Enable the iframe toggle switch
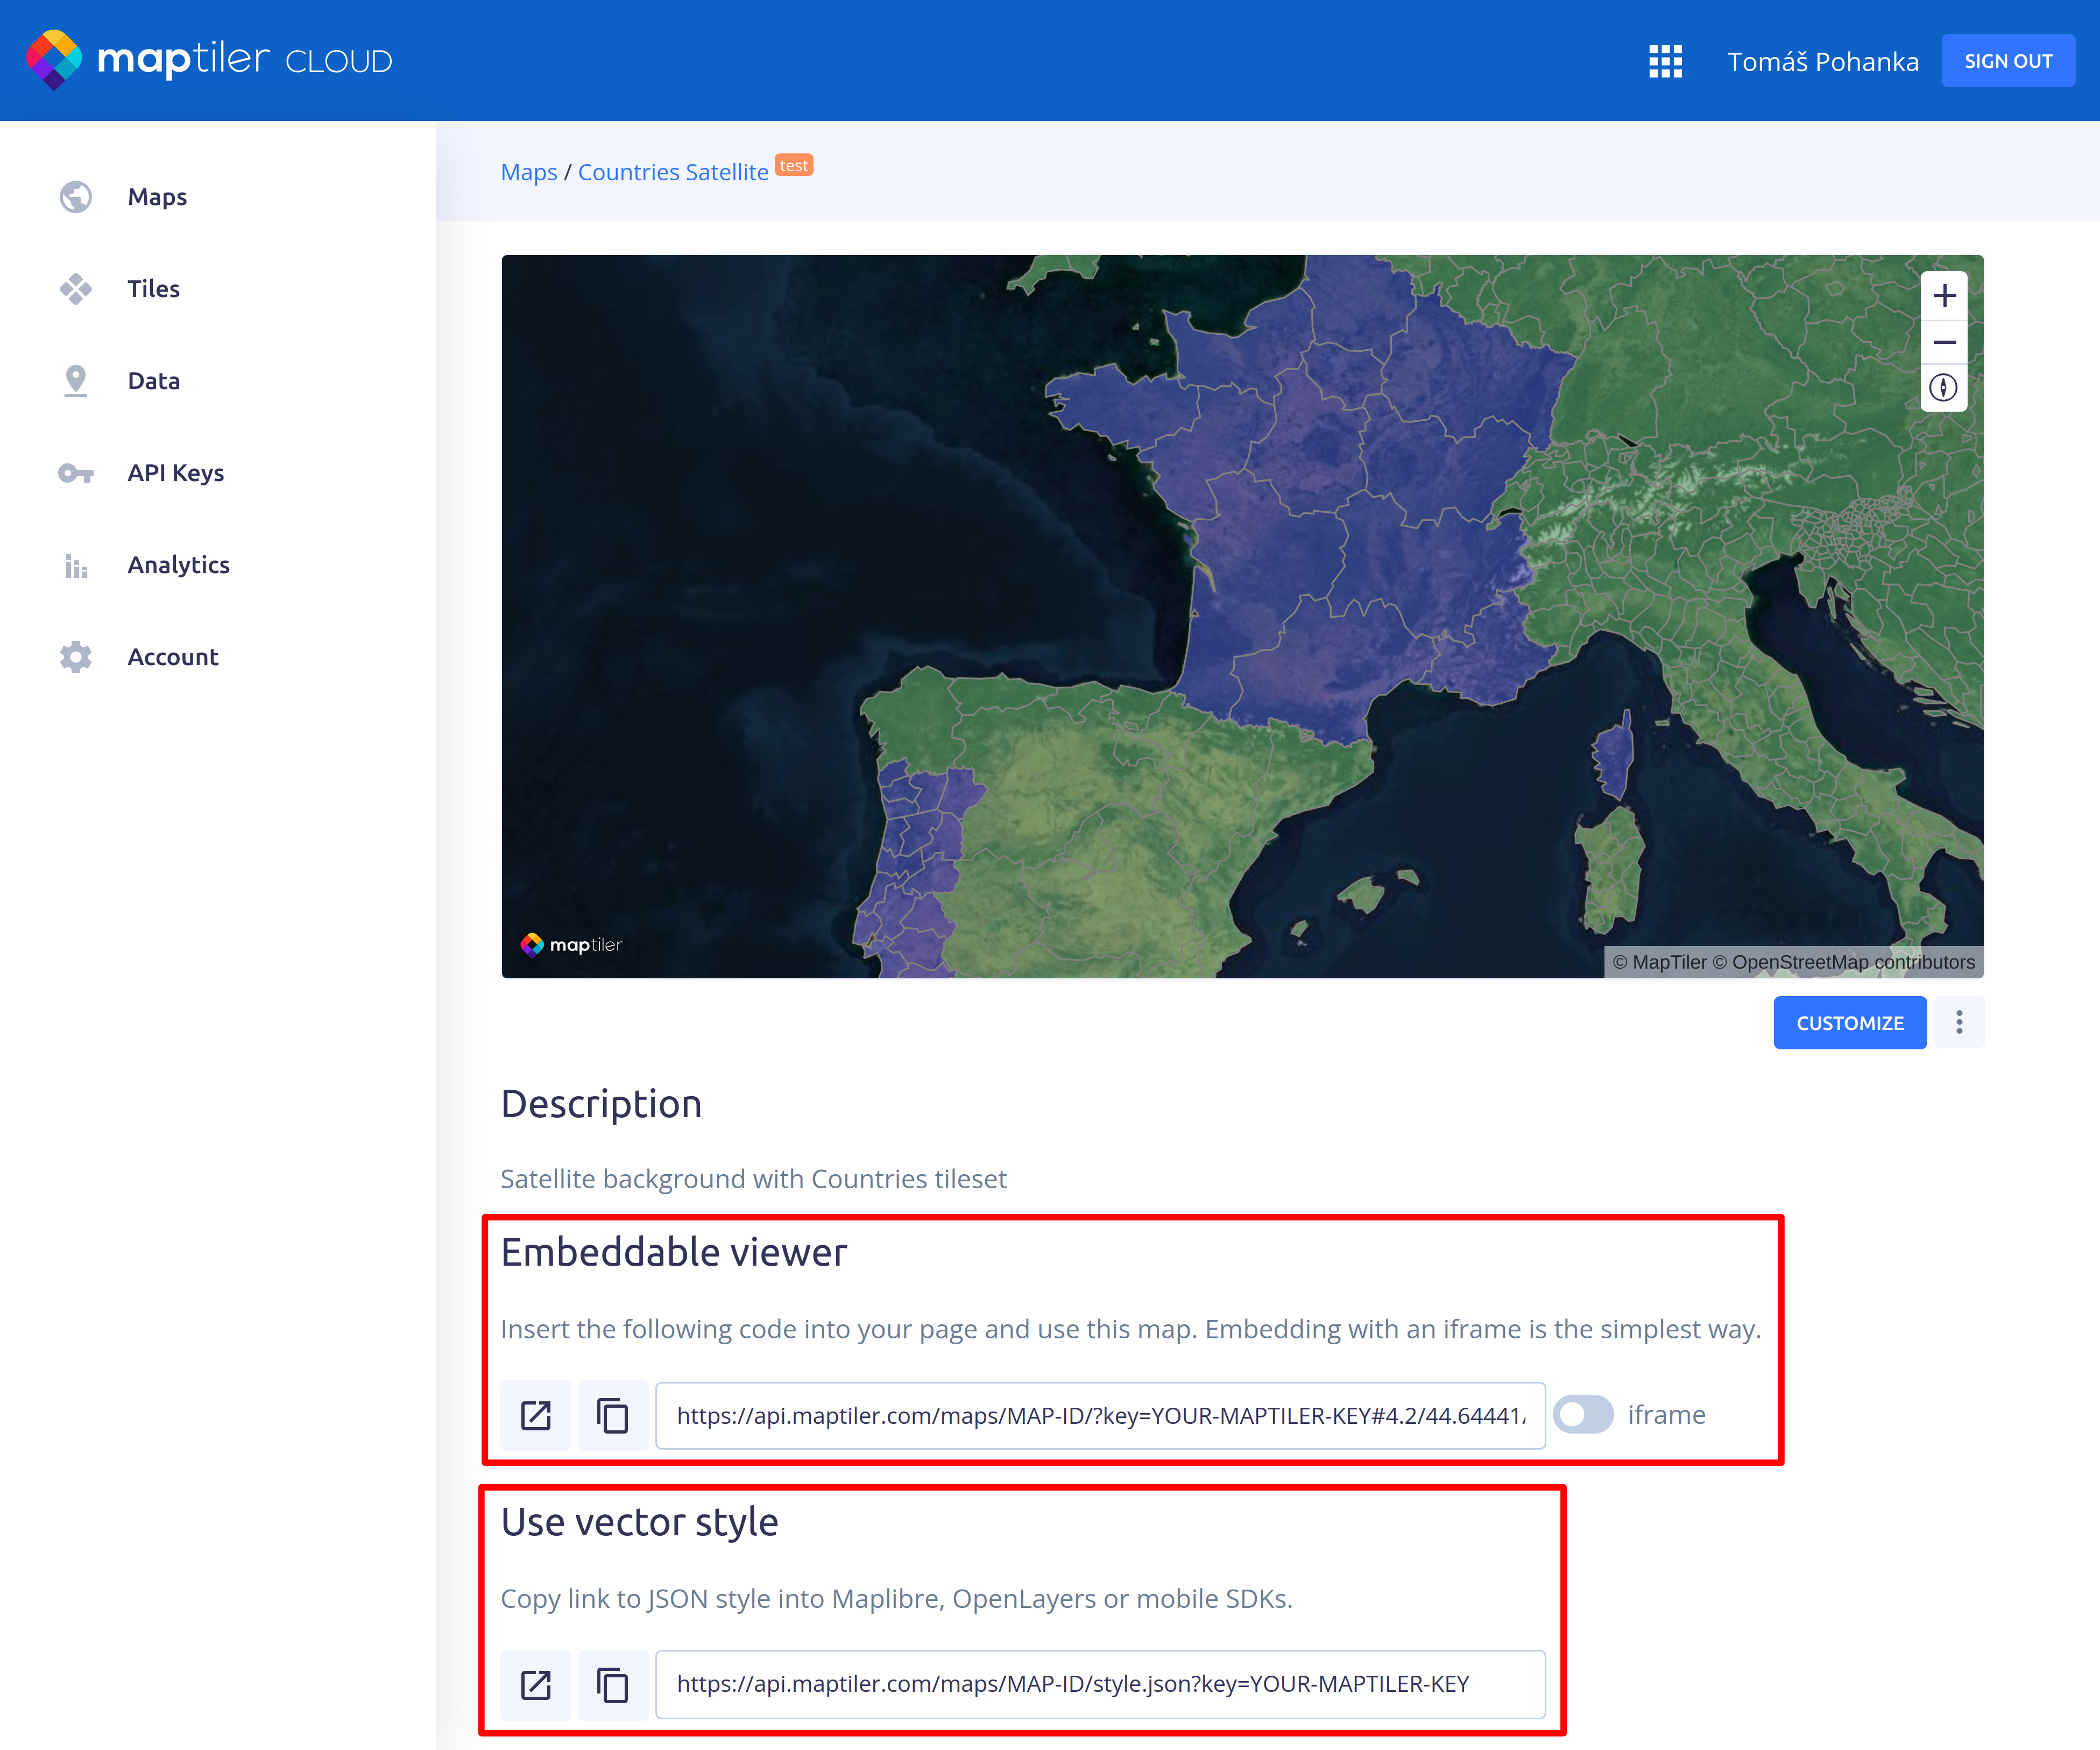This screenshot has width=2100, height=1750. [1583, 1415]
